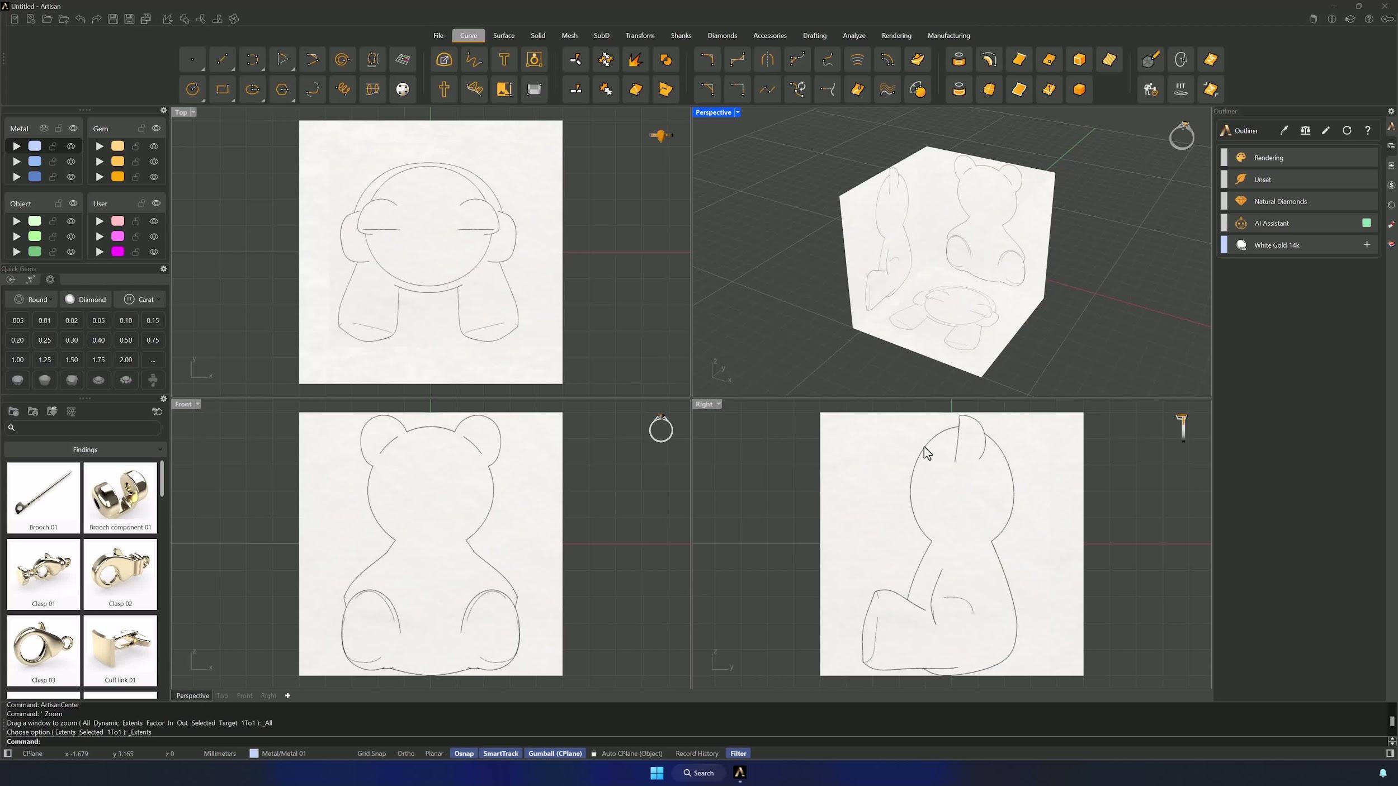Open the text-on-curve tool
The width and height of the screenshot is (1398, 786).
coord(474,89)
